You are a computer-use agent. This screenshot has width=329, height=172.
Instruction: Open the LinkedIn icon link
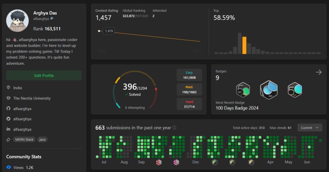coord(8,129)
